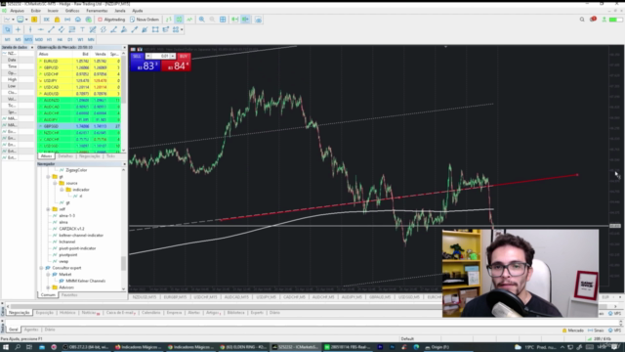Select the GBPSGD row in market watch

coord(79,126)
